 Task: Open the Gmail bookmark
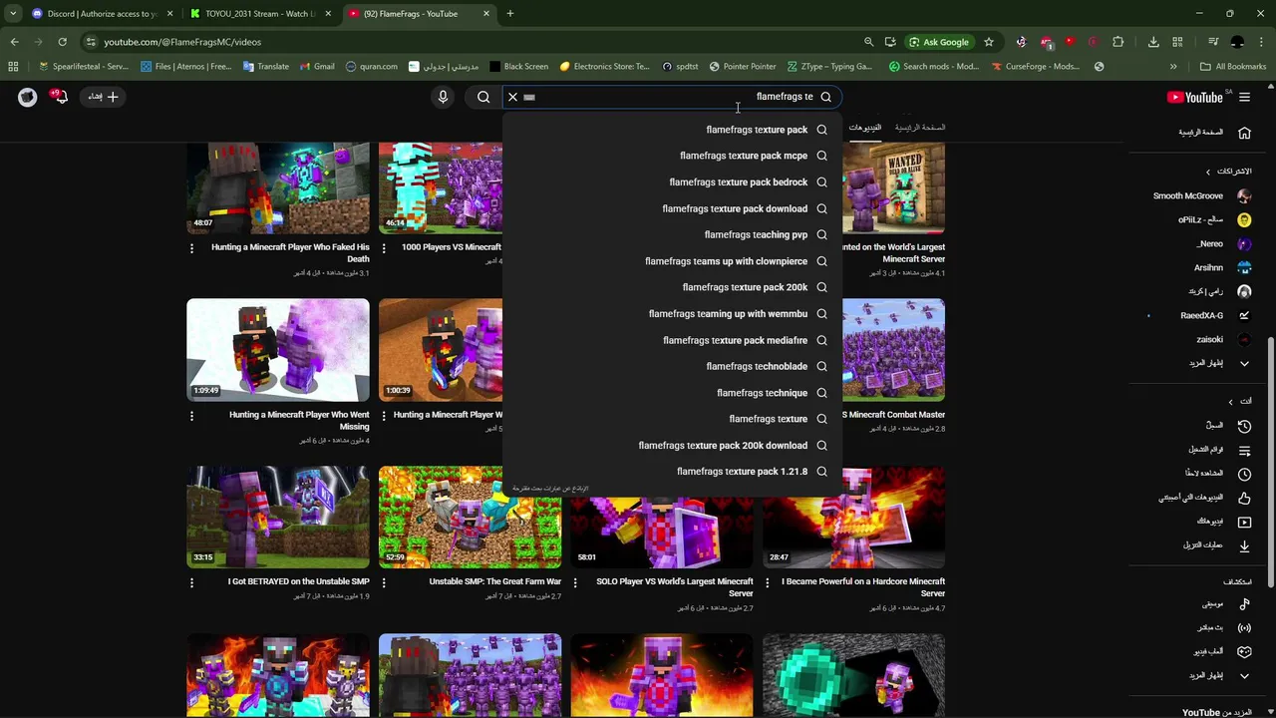pos(316,67)
